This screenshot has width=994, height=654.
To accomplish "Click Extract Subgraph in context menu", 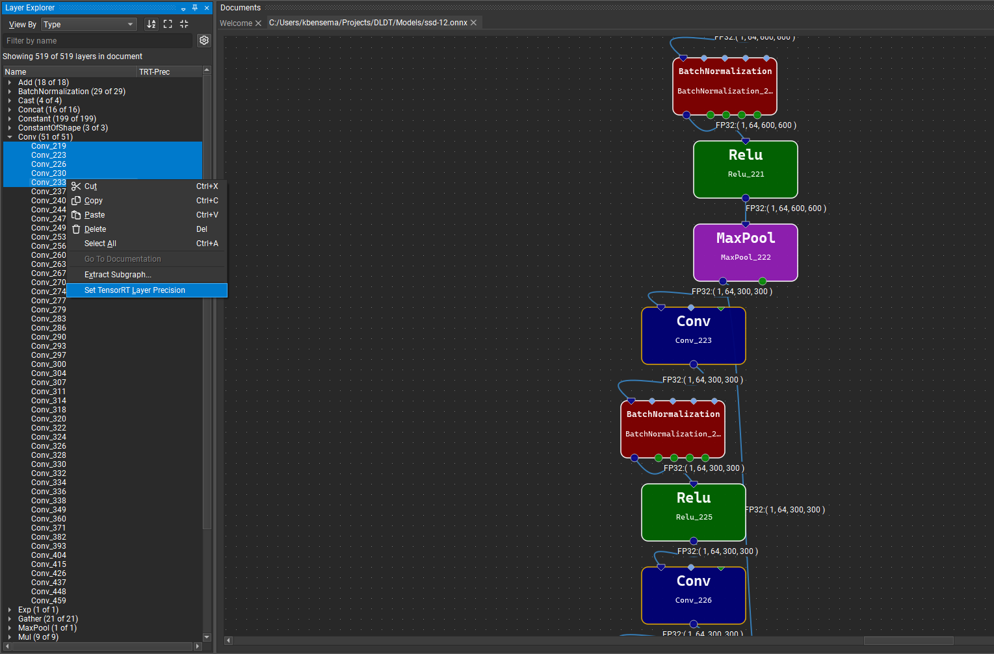I will (x=117, y=274).
